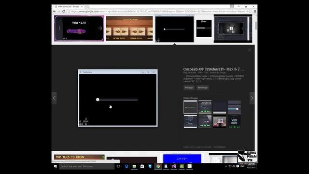Viewport: 309px width, 174px height.
Task: Close the 'slider cocos2dx - Google' tab
Action: [x=82, y=6]
